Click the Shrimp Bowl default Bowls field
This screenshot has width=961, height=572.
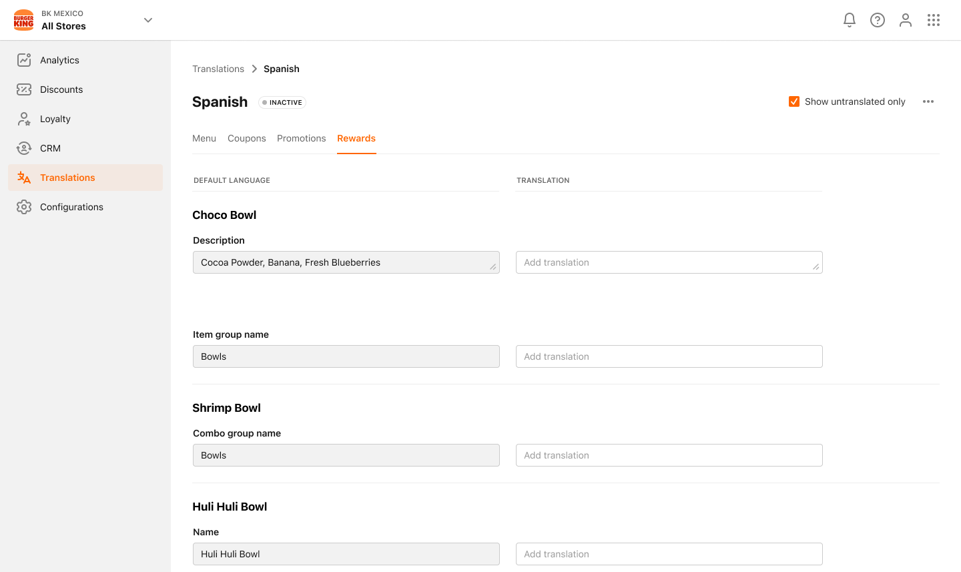[346, 455]
